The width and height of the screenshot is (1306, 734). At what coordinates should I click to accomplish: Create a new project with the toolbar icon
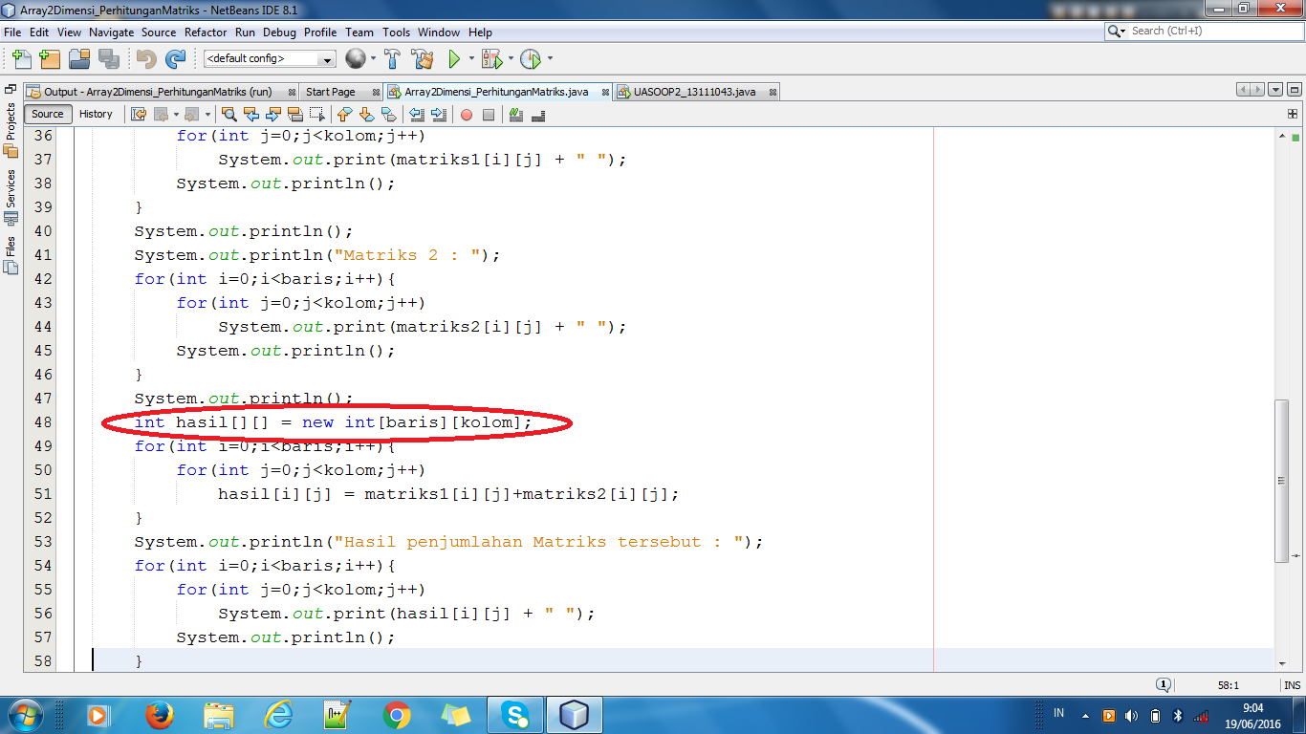tap(49, 58)
